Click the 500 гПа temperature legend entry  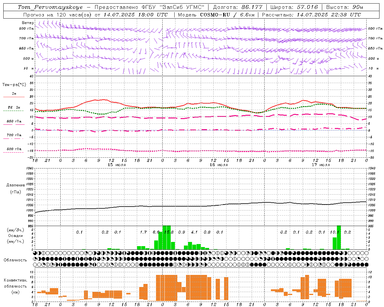14,150
